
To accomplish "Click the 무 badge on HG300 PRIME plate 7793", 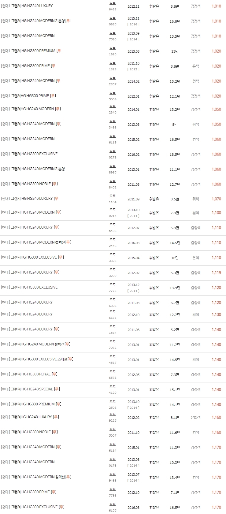I will pos(54,492).
